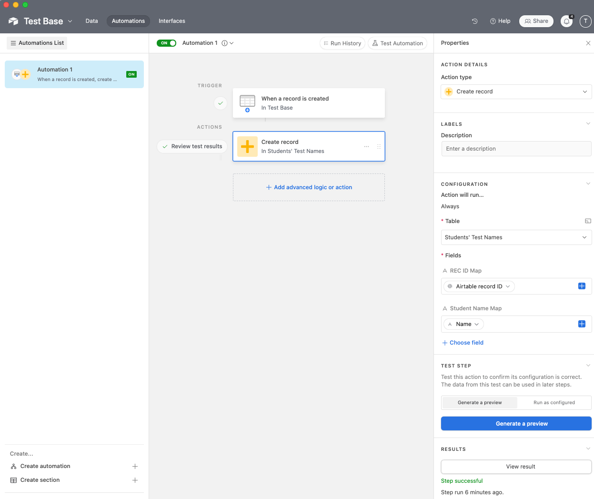Collapse the Labels section
The width and height of the screenshot is (594, 499).
[588, 123]
